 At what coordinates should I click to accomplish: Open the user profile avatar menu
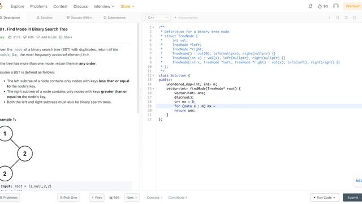[x=336, y=6]
